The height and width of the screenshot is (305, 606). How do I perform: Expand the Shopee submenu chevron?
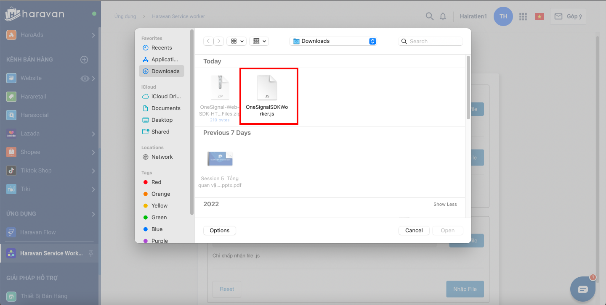click(x=93, y=152)
